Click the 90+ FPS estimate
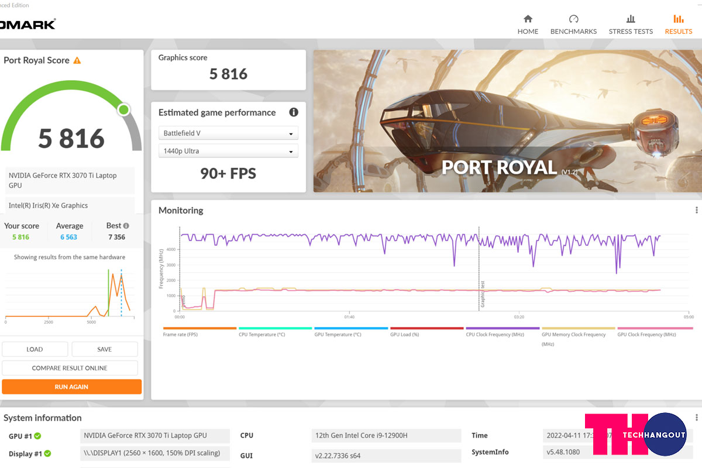Screen dimensions: 702x468 click(228, 174)
